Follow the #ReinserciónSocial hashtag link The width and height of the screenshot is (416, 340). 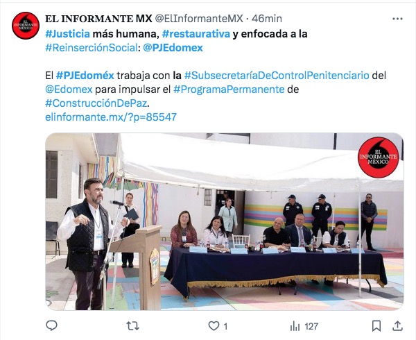(92, 48)
